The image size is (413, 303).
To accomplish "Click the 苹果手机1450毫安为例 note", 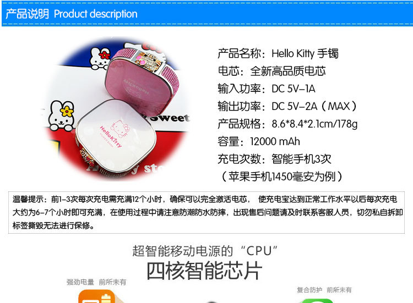I will coord(282,177).
